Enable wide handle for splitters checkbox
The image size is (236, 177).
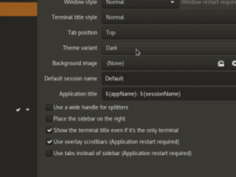tap(49, 107)
